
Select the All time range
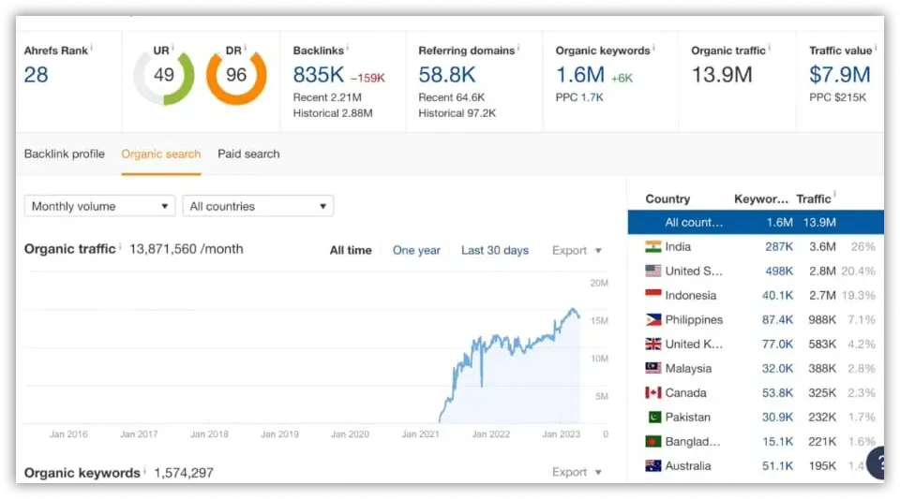click(350, 250)
